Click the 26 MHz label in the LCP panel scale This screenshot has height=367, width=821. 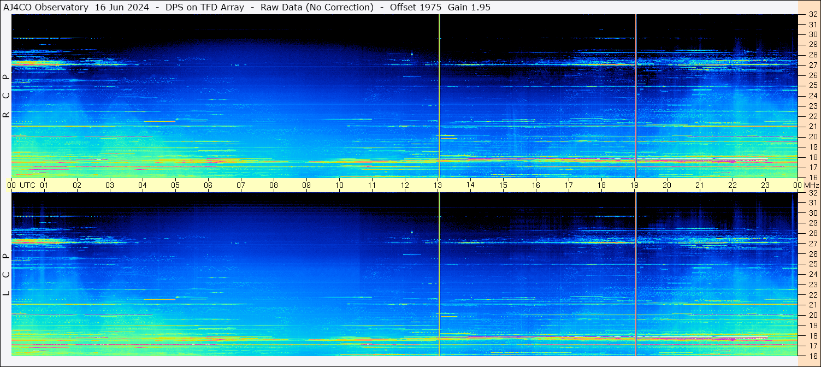coord(813,253)
